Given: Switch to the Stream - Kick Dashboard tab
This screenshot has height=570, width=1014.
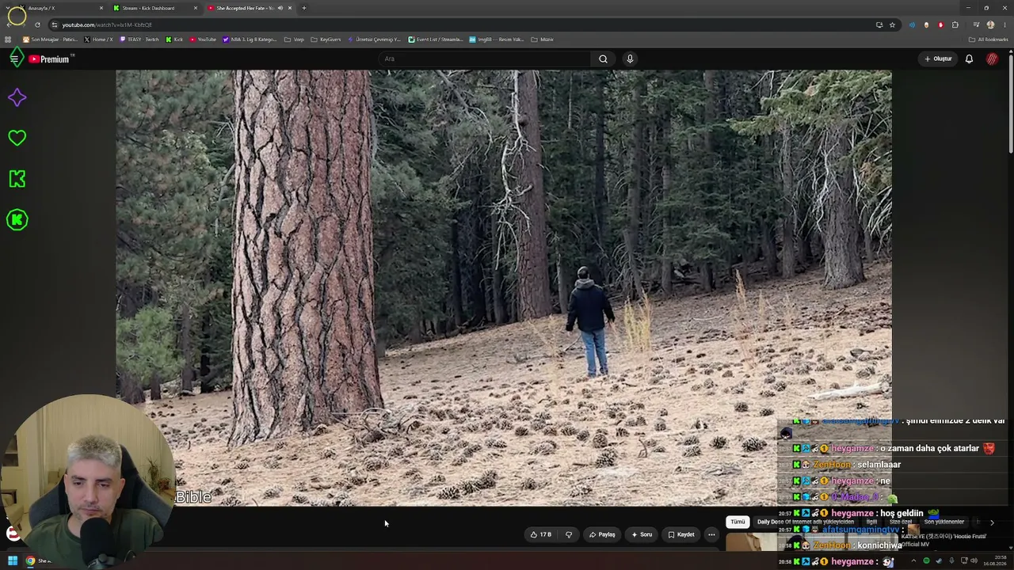Looking at the screenshot, I should (154, 8).
